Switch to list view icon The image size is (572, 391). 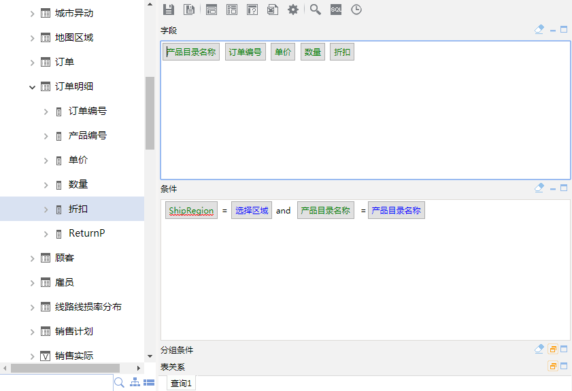coord(149,383)
